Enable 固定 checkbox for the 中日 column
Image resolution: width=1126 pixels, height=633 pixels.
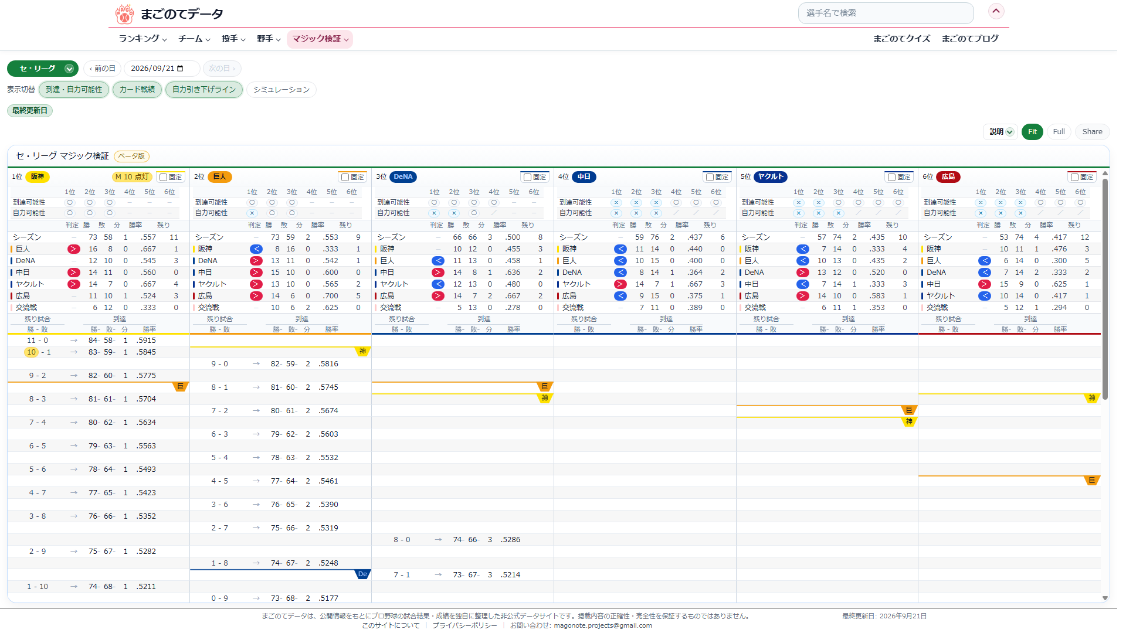pyautogui.click(x=710, y=177)
